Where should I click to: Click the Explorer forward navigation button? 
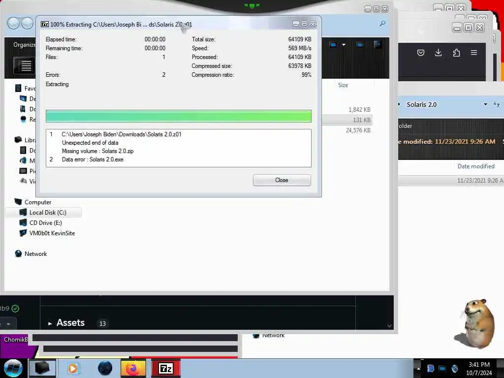point(27,24)
